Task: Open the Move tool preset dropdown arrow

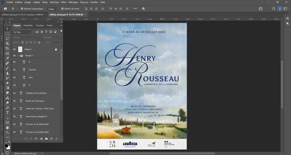Action: point(17,9)
